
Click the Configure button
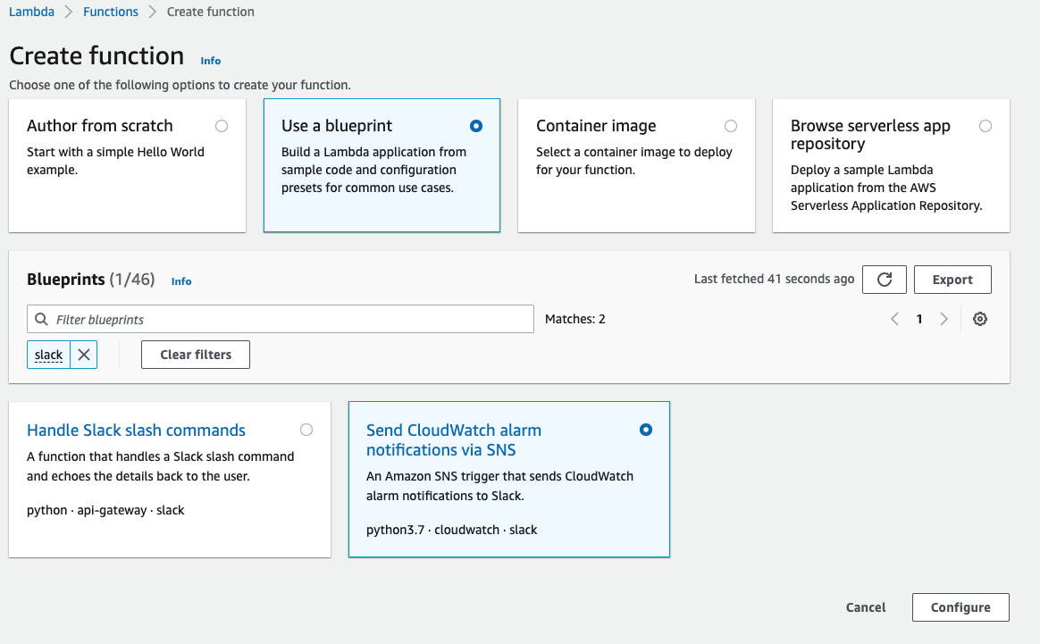click(960, 607)
